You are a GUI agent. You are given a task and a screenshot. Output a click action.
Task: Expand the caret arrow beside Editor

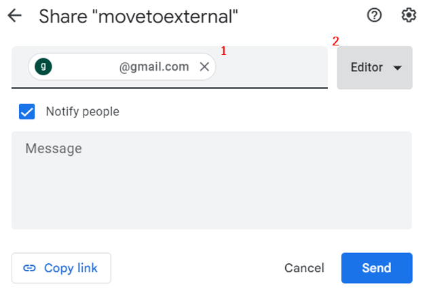tap(397, 68)
